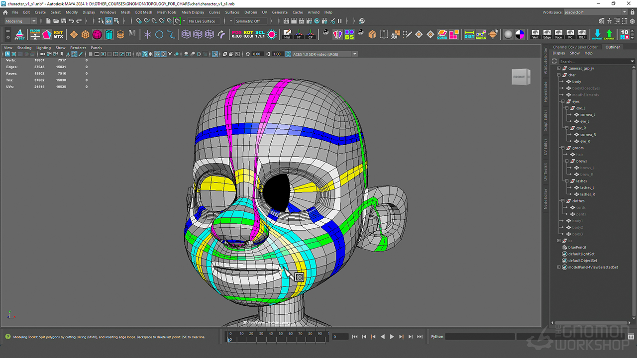Click the Floor Checker shelf icon
Image resolution: width=637 pixels, height=358 pixels.
tap(35, 34)
